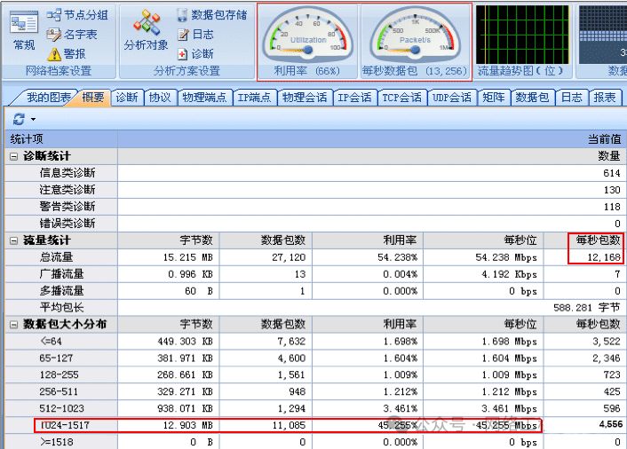627x449 pixels.
Task: Select the 广播流量 row label
Action: click(61, 274)
